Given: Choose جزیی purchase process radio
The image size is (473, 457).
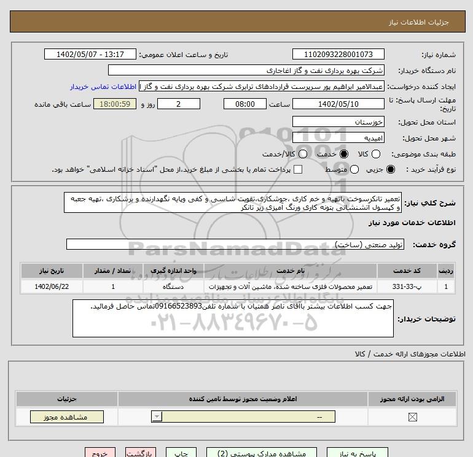Looking at the screenshot, I should (391, 169).
